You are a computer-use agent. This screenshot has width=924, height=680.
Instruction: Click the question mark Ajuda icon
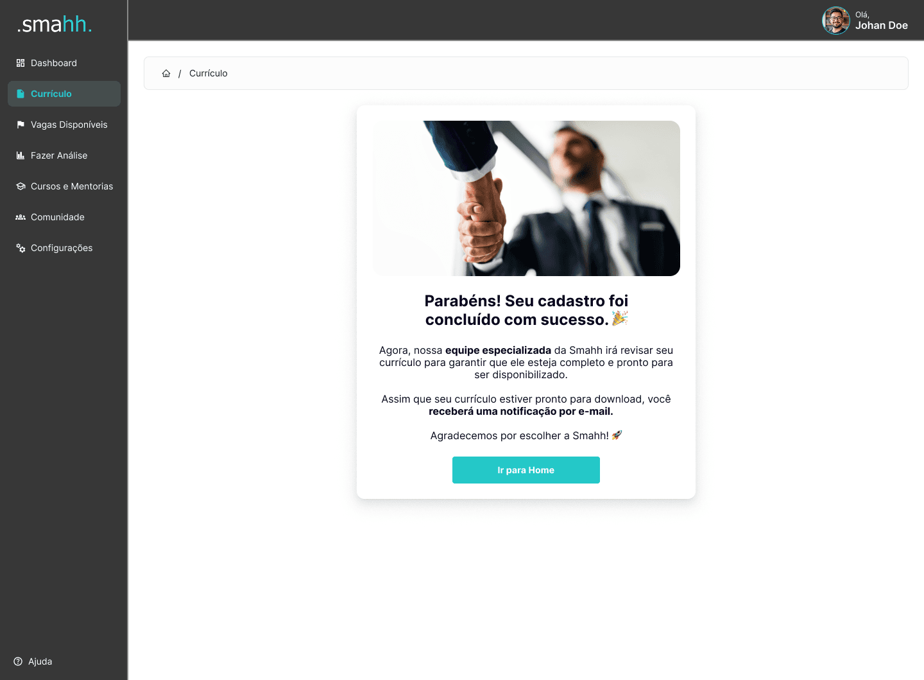pos(18,661)
